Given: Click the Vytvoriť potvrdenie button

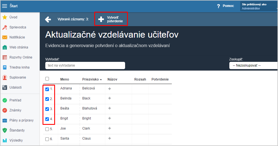Looking at the screenshot, I should click(x=111, y=19).
